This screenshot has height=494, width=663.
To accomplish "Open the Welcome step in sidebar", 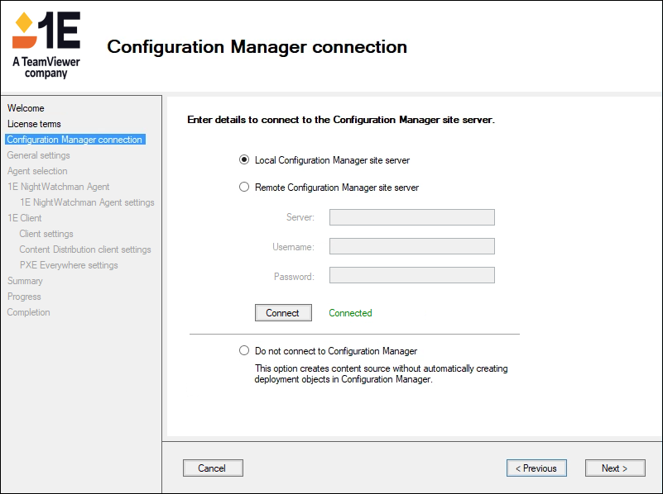I will pyautogui.click(x=26, y=108).
